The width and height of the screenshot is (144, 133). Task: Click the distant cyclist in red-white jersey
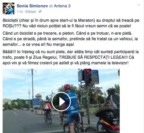pyautogui.click(x=48, y=112)
